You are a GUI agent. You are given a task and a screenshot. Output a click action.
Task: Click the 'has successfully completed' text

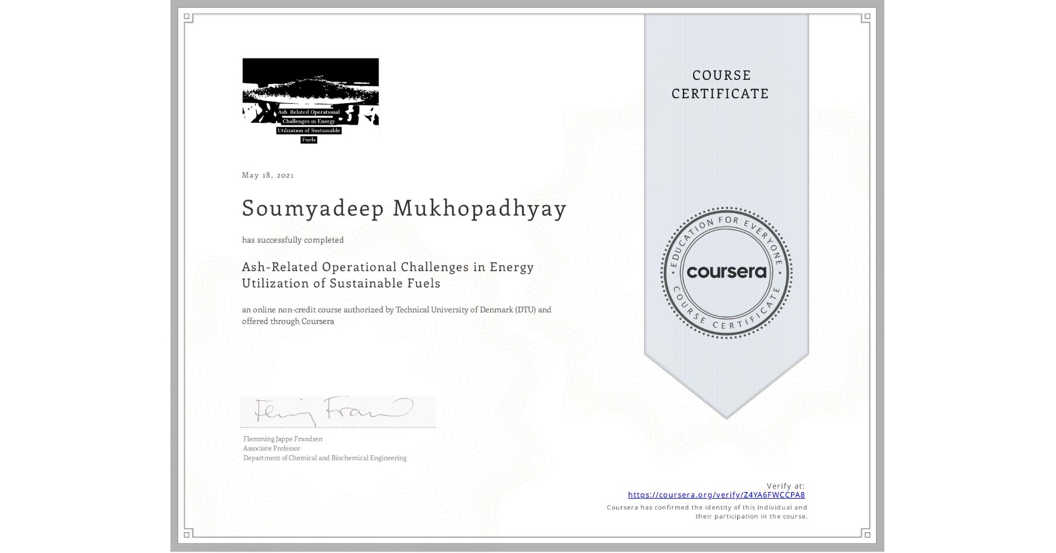[293, 240]
